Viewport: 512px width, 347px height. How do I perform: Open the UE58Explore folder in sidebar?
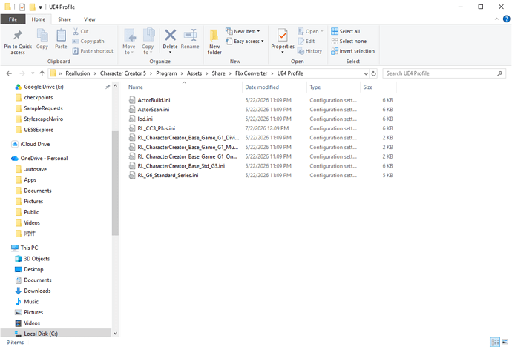[39, 130]
